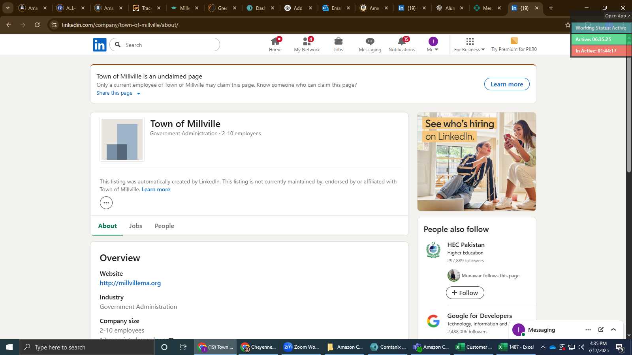Viewport: 632px width, 355px height.
Task: Switch to the Dash browser tab
Action: (x=260, y=8)
